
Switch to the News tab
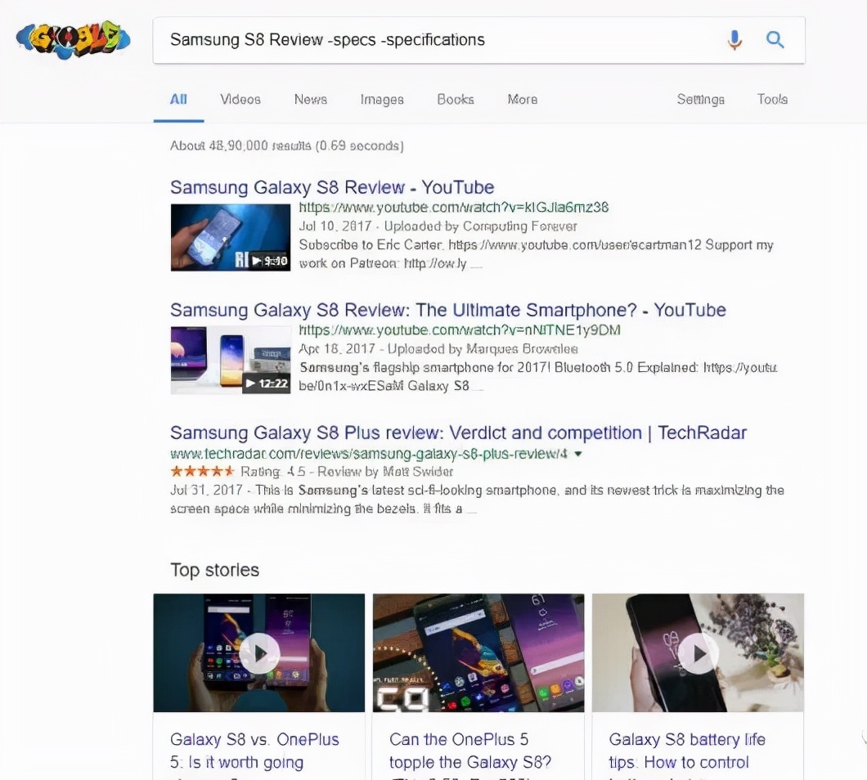point(311,100)
